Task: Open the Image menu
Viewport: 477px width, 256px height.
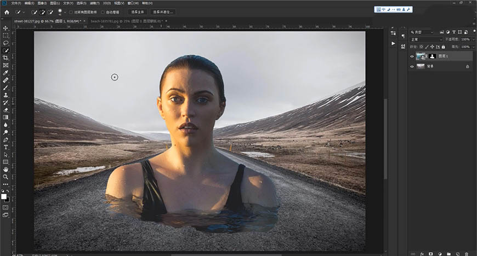Action: click(42, 3)
